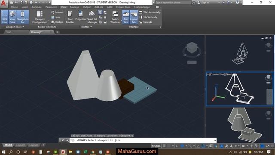Switch to the Manage ribbon tab
Screen dimensions: 275x155
click(74, 7)
